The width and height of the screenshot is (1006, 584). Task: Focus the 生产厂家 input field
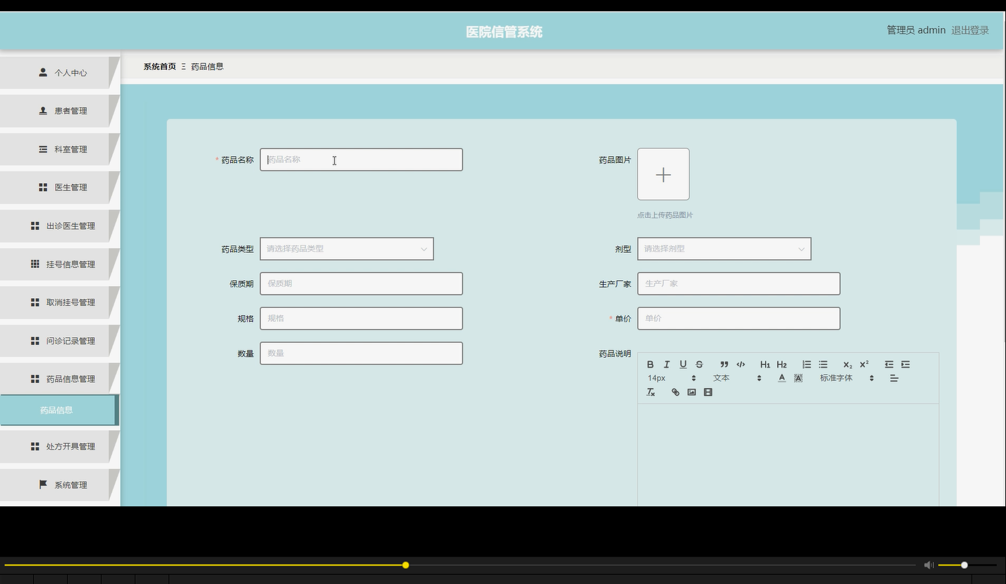coord(739,283)
